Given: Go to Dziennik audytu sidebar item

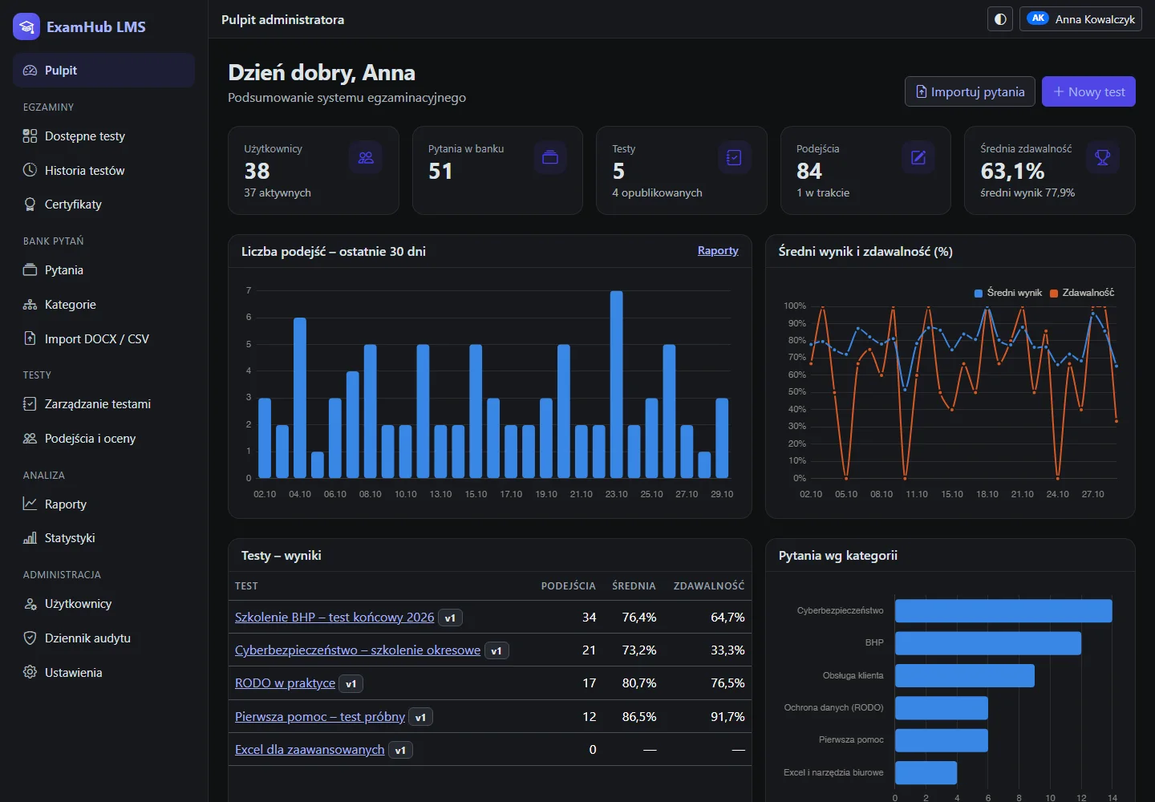Looking at the screenshot, I should click(104, 638).
